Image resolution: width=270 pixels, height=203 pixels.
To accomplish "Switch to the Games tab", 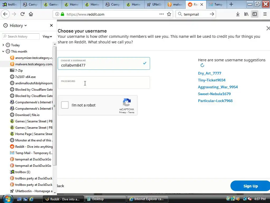I will pos(51,4).
